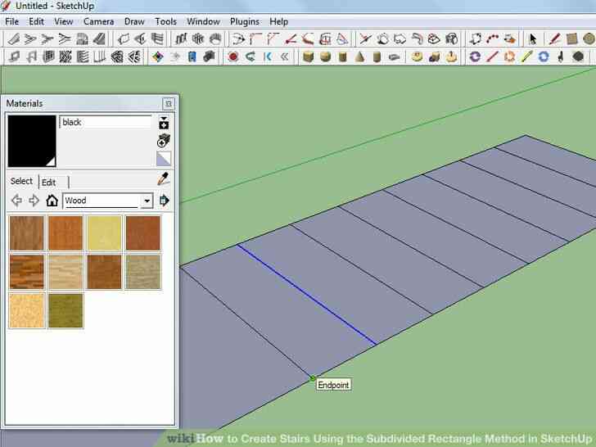This screenshot has height=447, width=596.
Task: Open the Camera menu
Action: pyautogui.click(x=99, y=21)
